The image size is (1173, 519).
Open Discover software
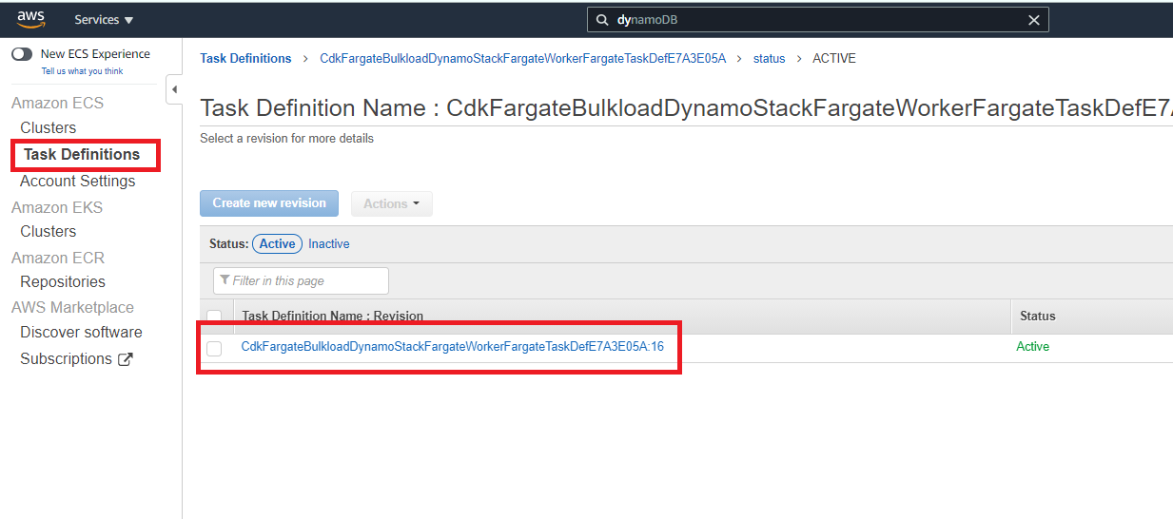(81, 333)
